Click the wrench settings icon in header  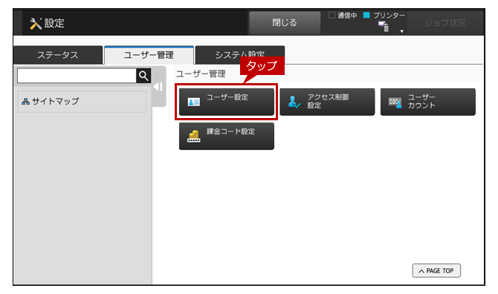[x=36, y=23]
